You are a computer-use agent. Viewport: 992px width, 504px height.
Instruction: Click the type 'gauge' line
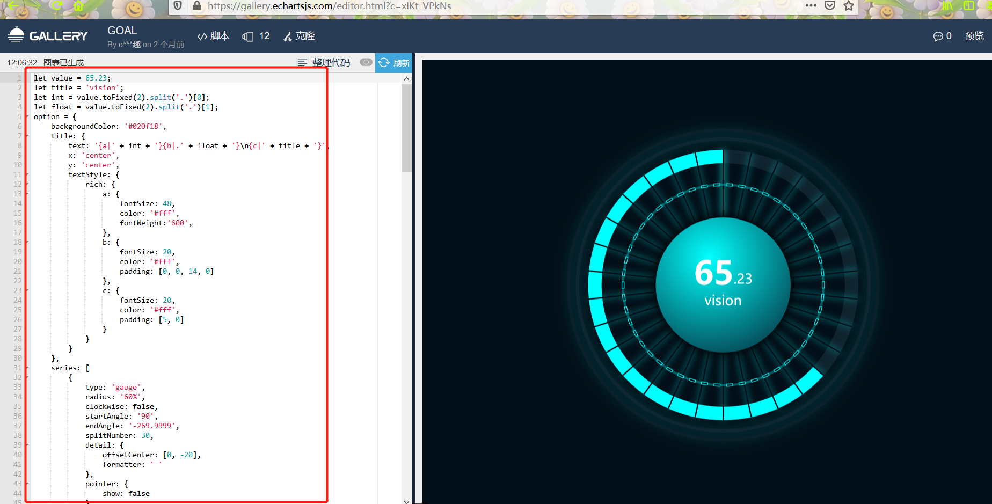(115, 387)
